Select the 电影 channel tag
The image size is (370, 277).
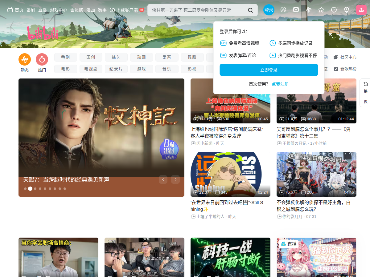(x=66, y=69)
